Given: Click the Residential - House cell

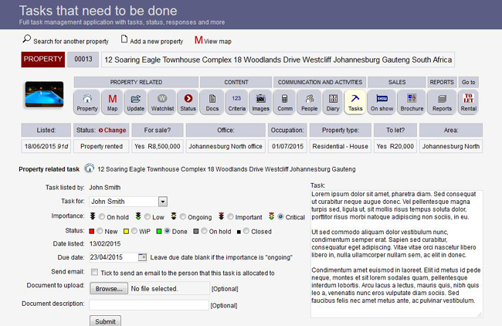Looking at the screenshot, I should [340, 146].
